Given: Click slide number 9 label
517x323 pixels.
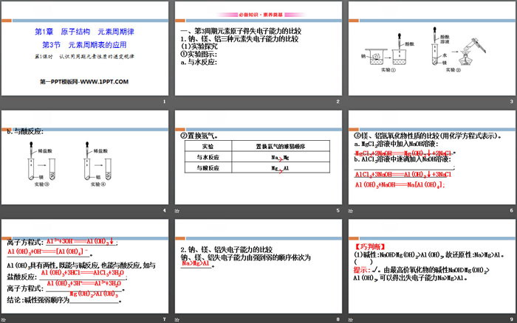Looking at the screenshot, I should [x=511, y=319].
